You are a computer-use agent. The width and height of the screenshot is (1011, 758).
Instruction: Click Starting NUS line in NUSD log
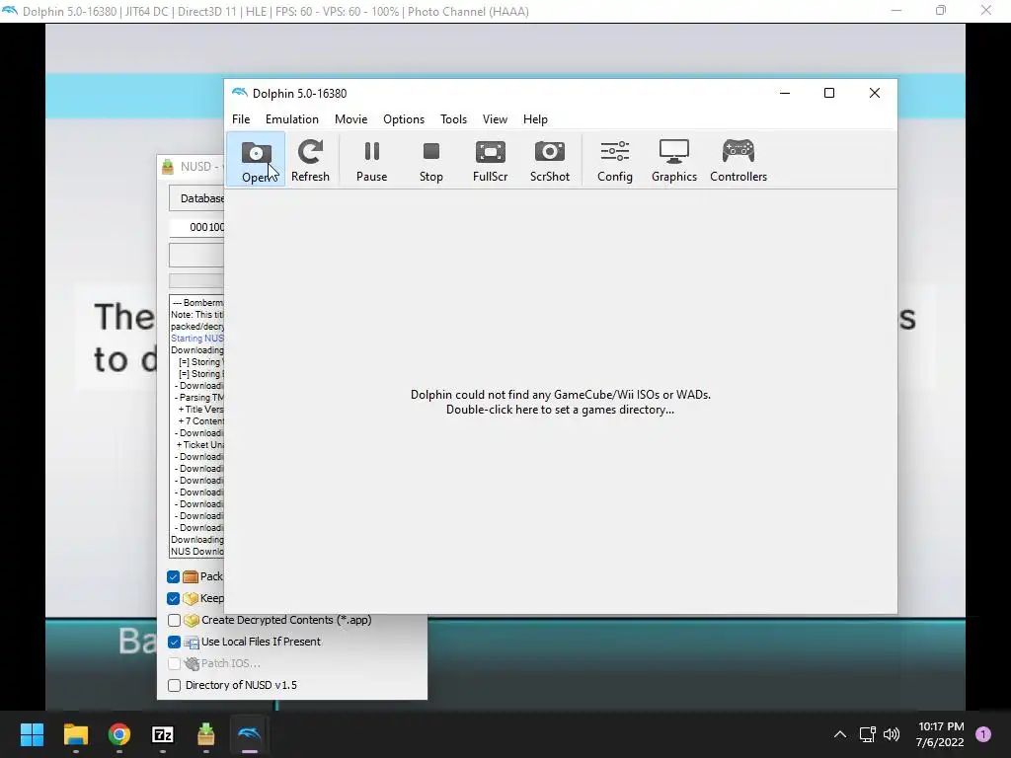coord(197,339)
